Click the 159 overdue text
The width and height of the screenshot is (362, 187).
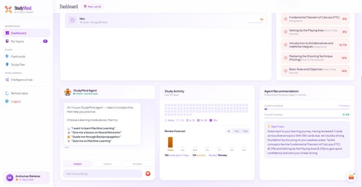click(199, 156)
